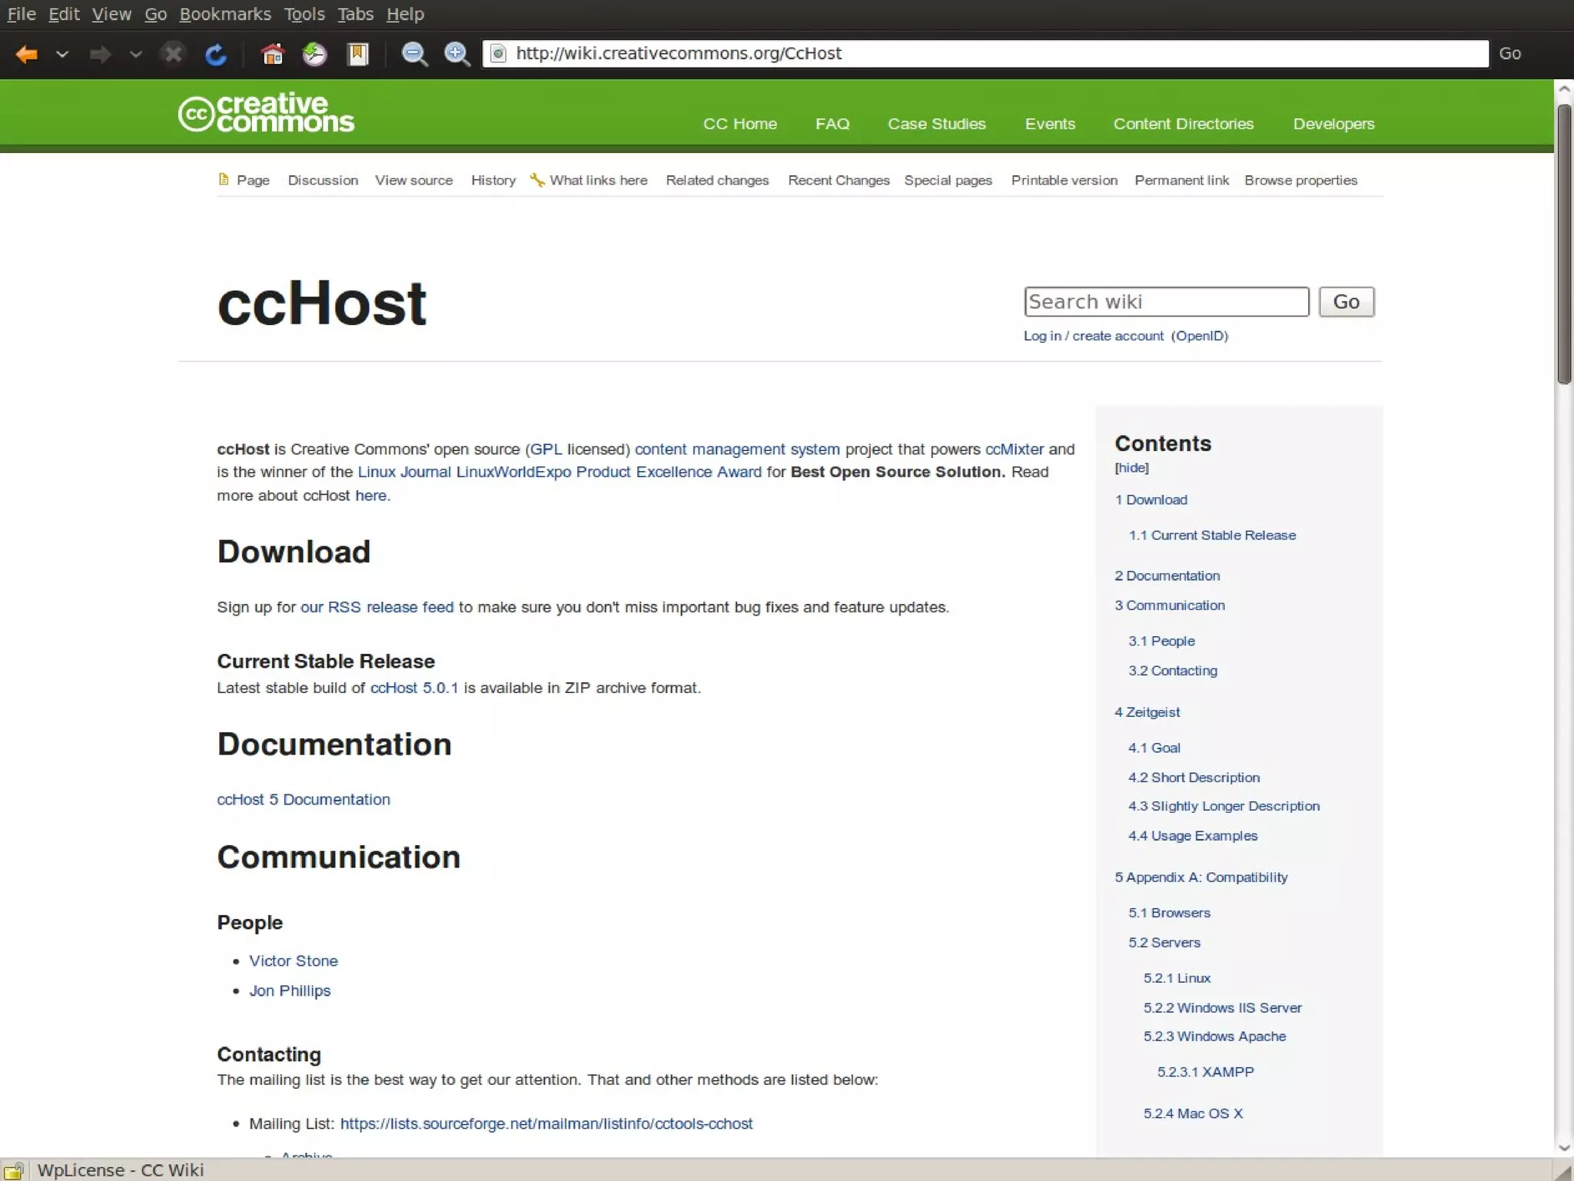
Task: Open browsing history via the clock icon
Action: coord(314,55)
